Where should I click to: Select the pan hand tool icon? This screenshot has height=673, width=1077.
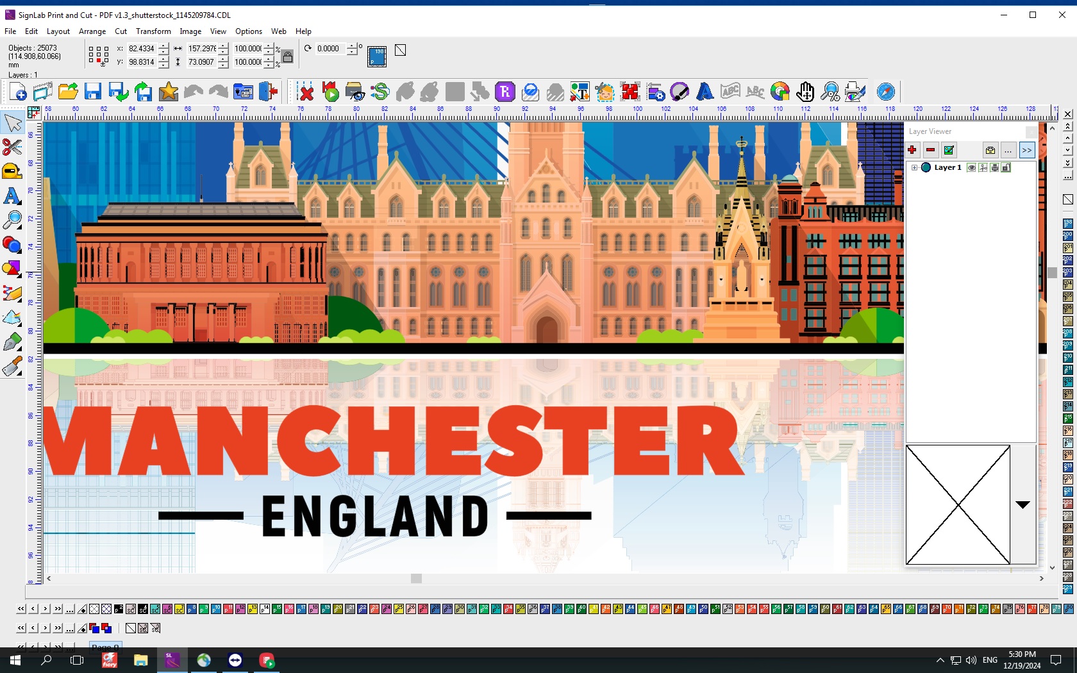pos(805,92)
